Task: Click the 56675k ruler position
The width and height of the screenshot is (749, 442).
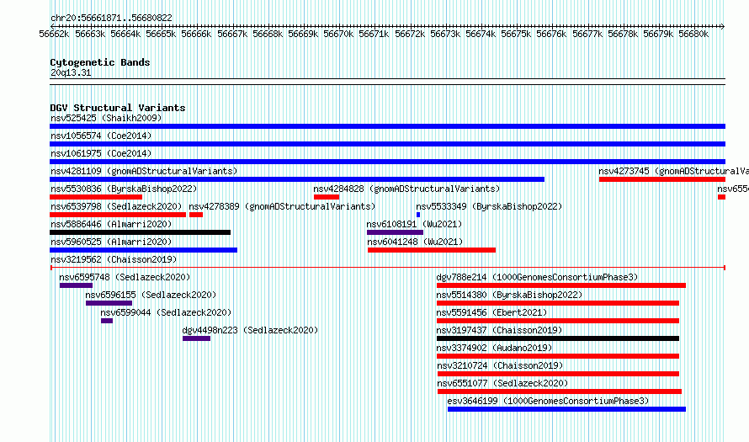Action: (516, 34)
